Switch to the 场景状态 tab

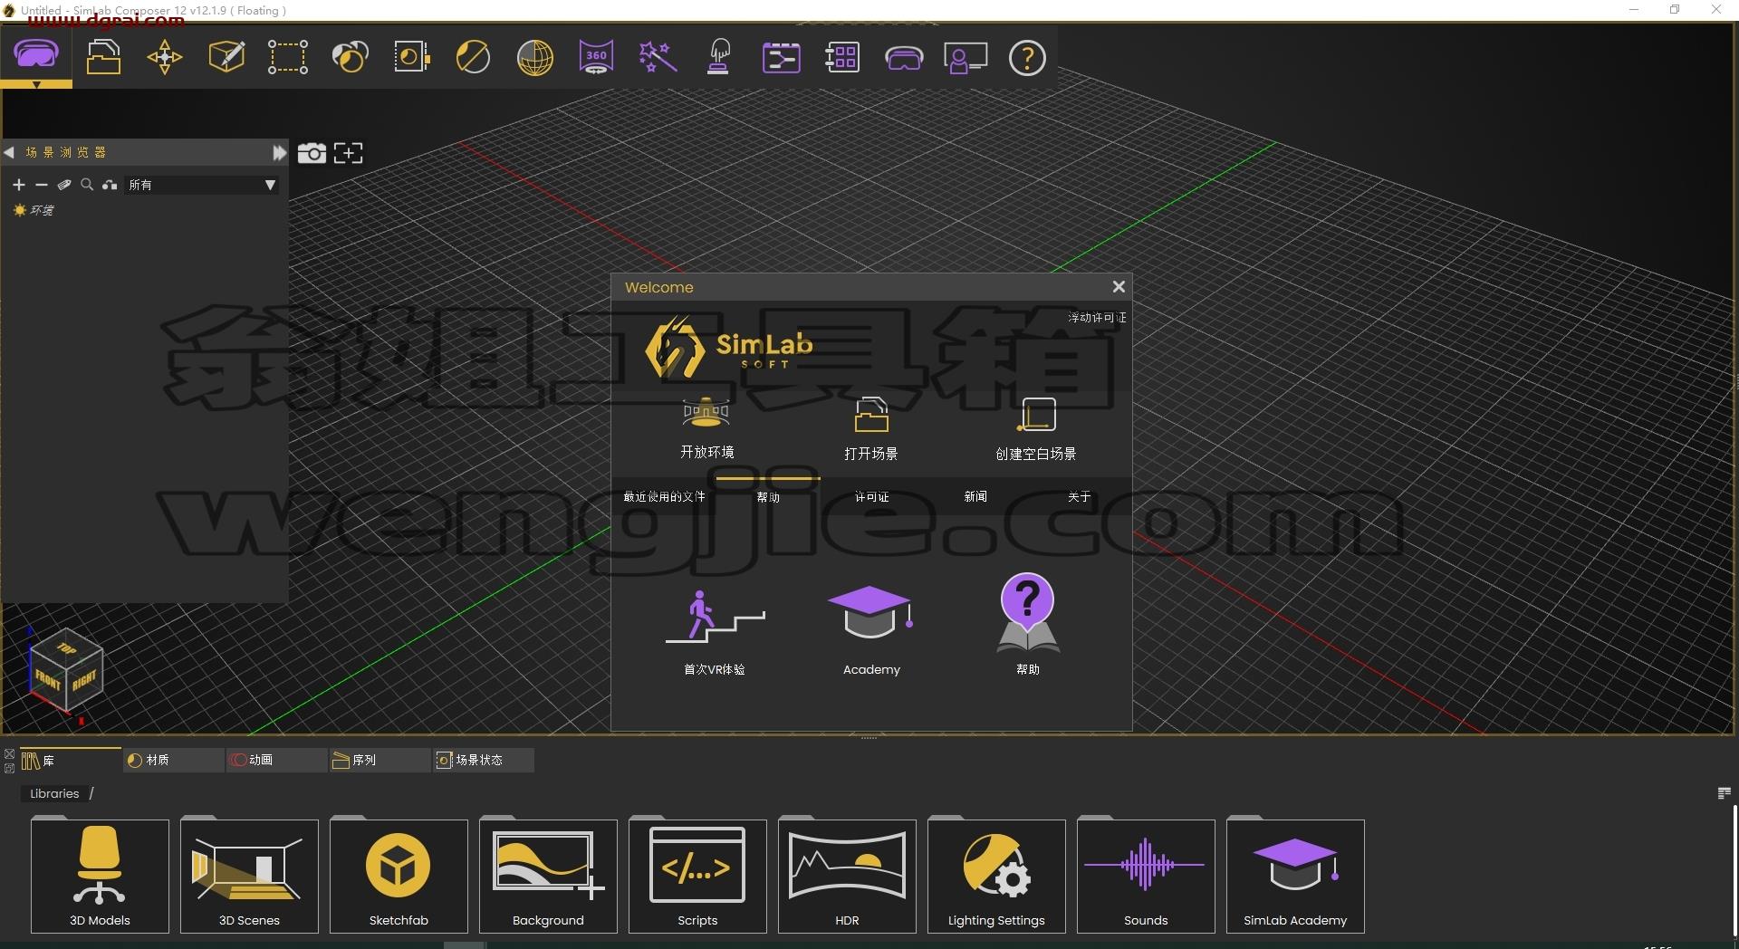pyautogui.click(x=483, y=760)
